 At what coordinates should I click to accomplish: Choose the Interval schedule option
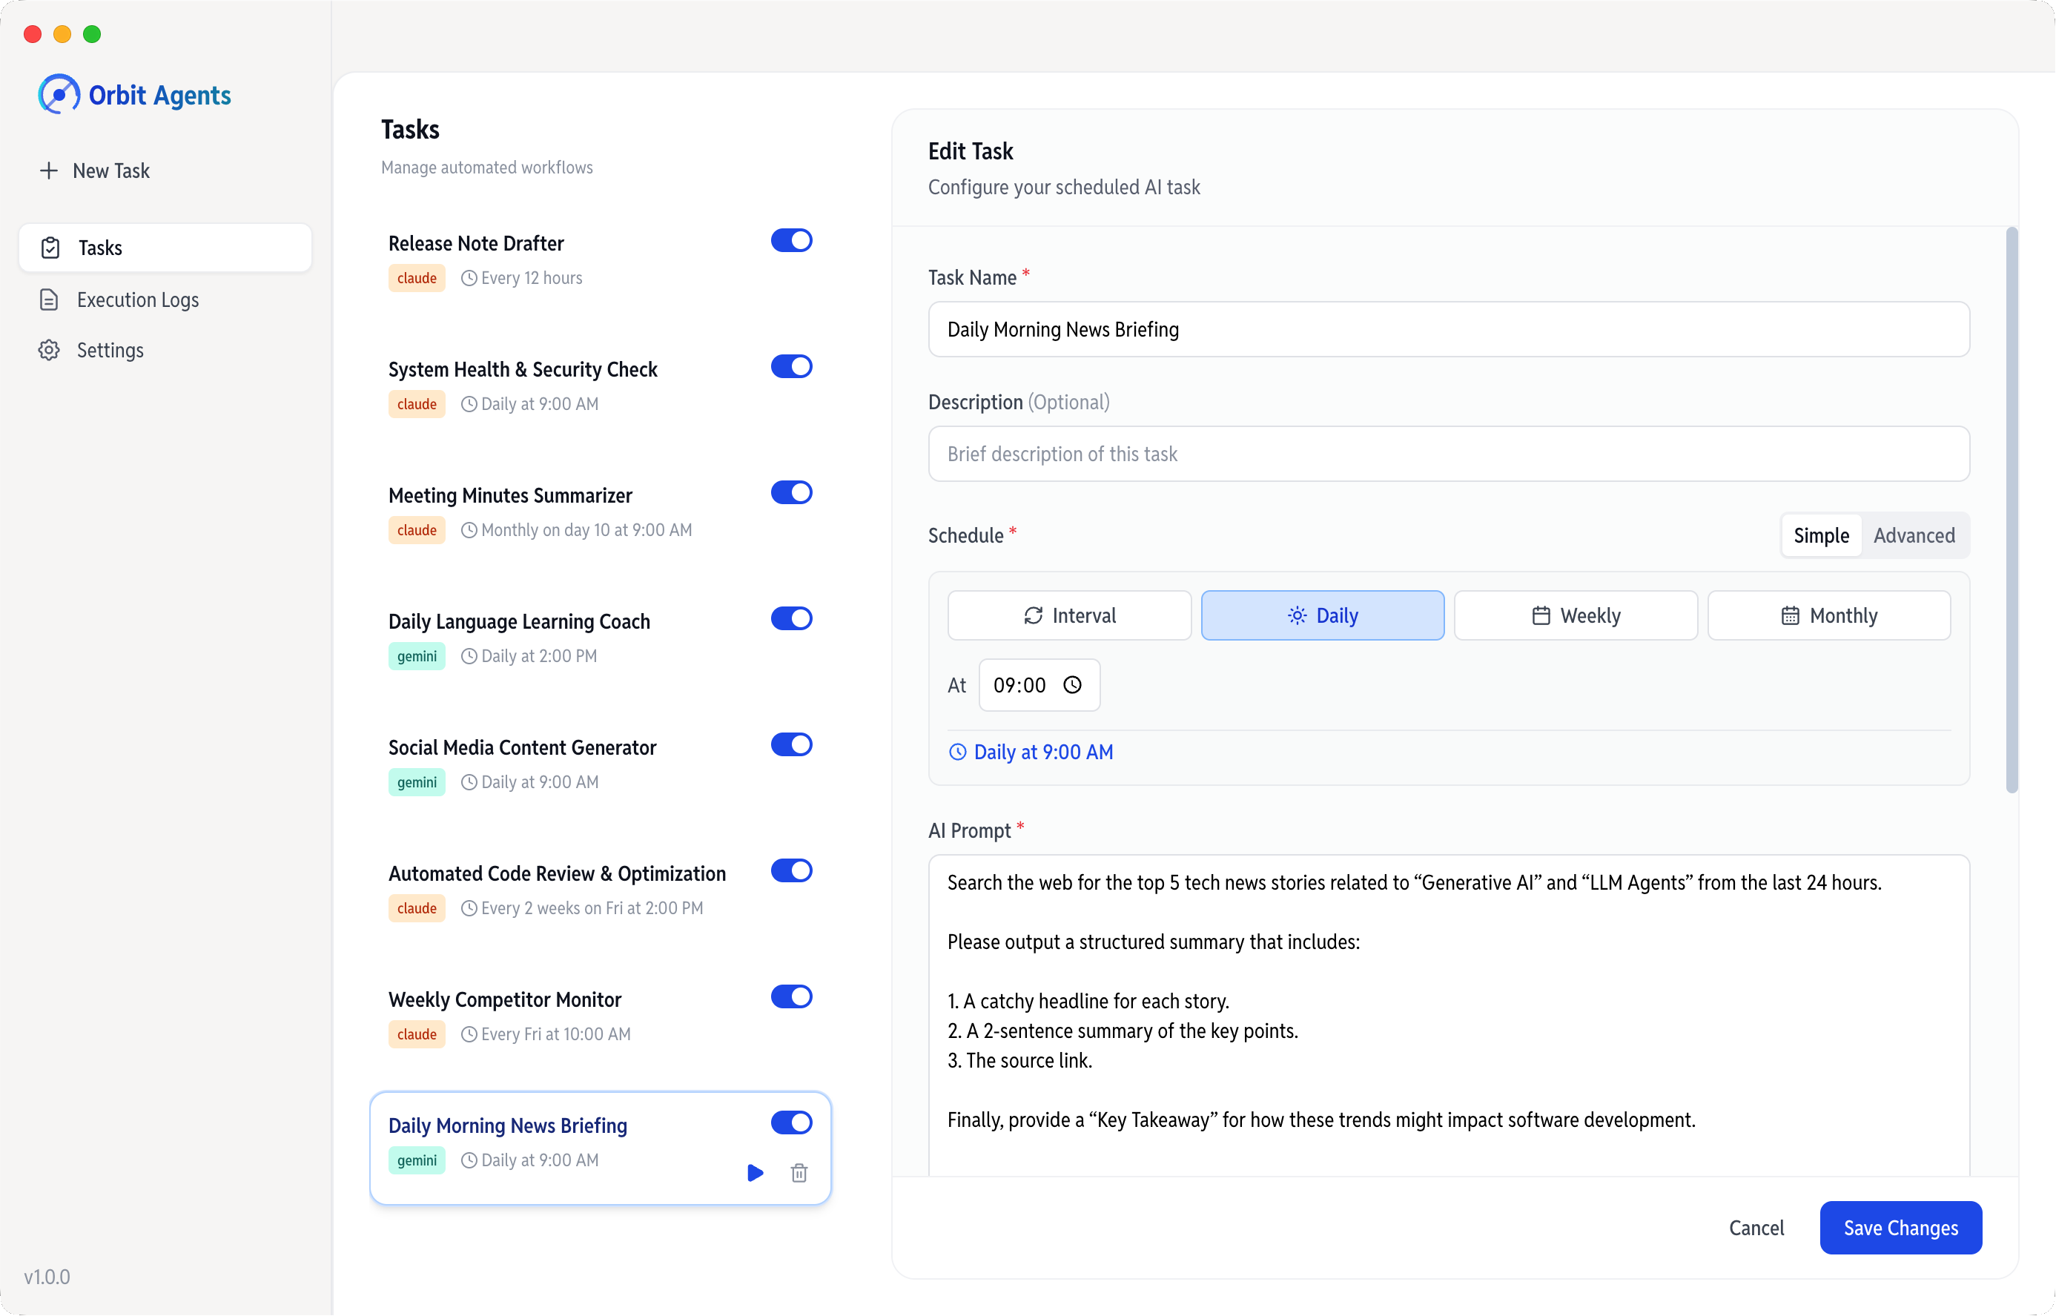pyautogui.click(x=1069, y=615)
